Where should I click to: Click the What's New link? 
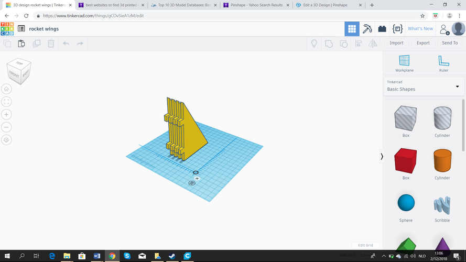tap(420, 28)
